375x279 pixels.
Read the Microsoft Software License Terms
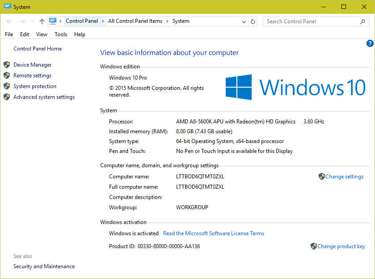(x=214, y=233)
